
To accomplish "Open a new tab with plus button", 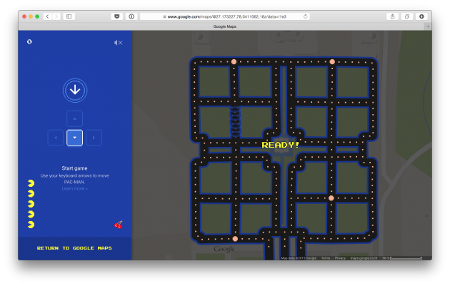I will 427,26.
